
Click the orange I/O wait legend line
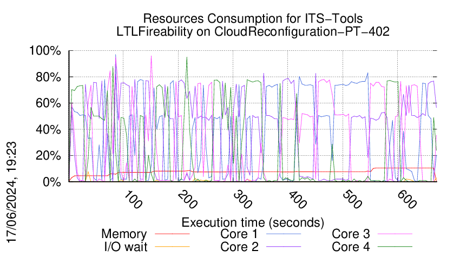coord(172,246)
